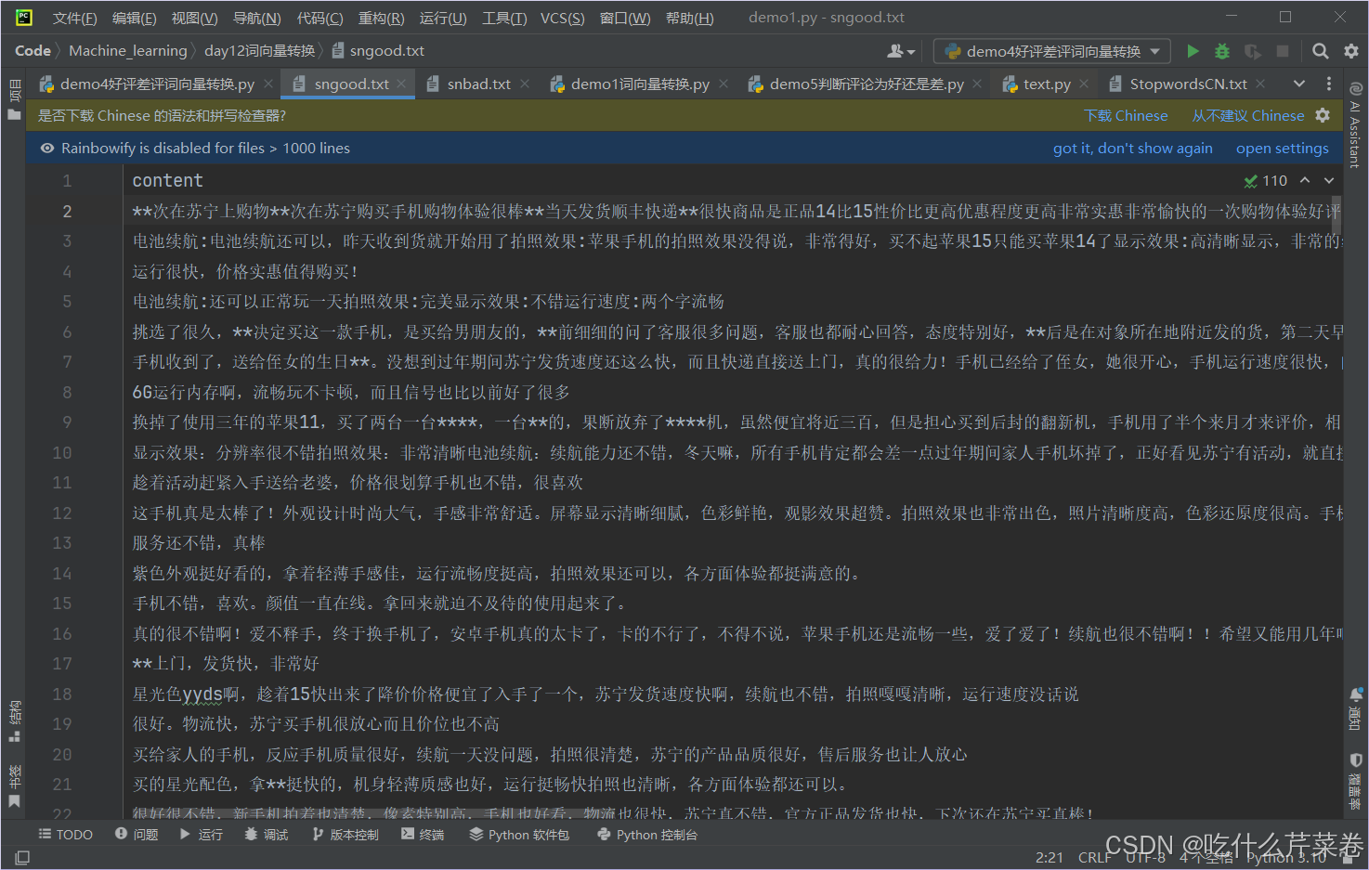Open Python 软件包 tool window
Viewport: 1369px width, 870px height.
[519, 835]
